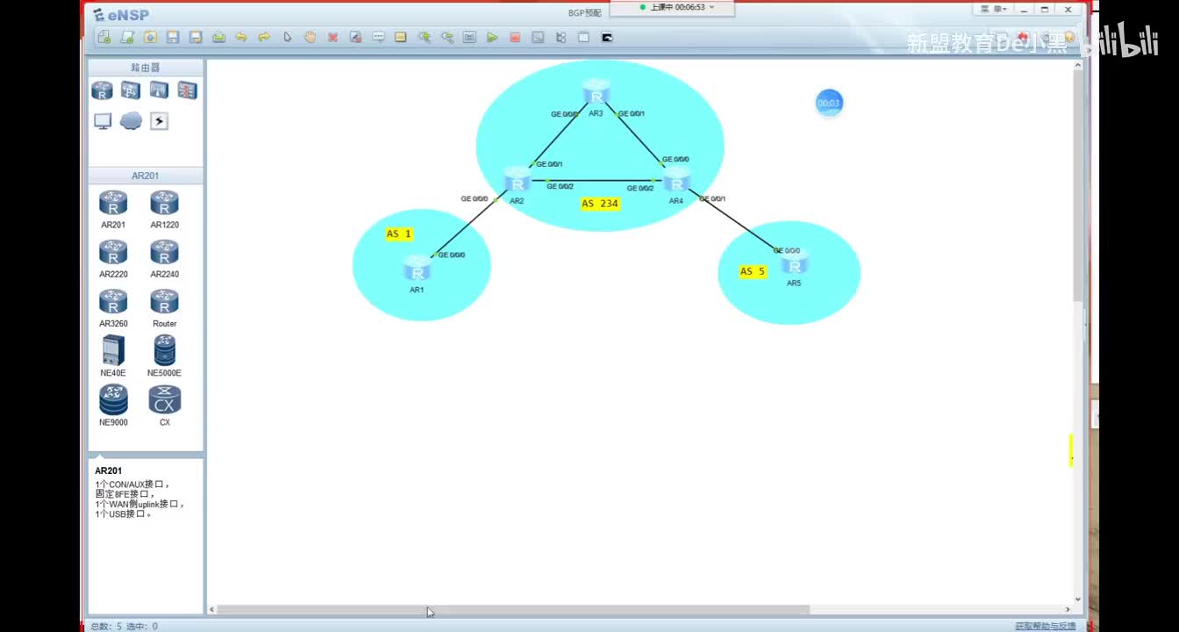Screen dimensions: 1179x632
Task: Zoom out of the topology canvas
Action: pyautogui.click(x=447, y=37)
